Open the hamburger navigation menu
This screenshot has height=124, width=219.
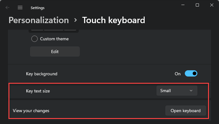[20, 7]
